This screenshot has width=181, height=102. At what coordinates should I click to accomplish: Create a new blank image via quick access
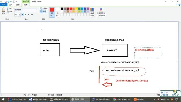14,2
